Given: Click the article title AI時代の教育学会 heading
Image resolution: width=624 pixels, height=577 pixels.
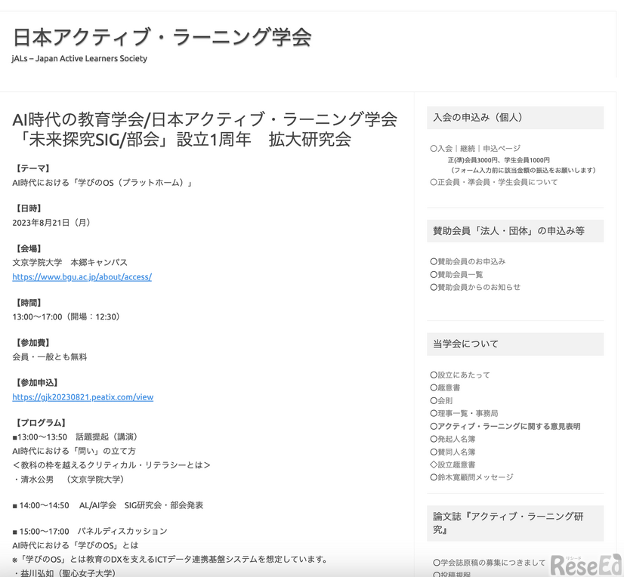Looking at the screenshot, I should tap(205, 129).
